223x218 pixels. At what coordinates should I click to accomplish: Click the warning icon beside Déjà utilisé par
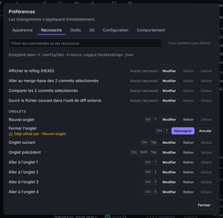pos(11,134)
